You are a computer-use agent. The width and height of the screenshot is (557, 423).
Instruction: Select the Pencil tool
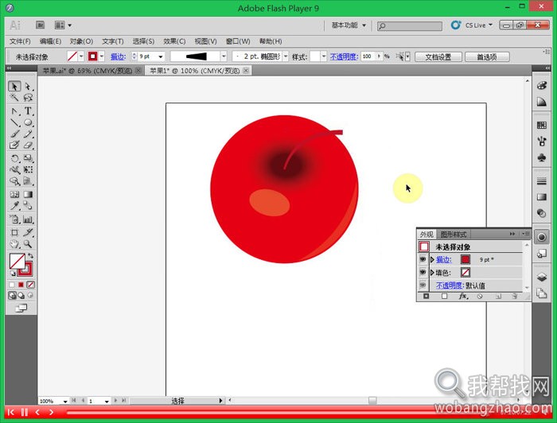pos(28,134)
